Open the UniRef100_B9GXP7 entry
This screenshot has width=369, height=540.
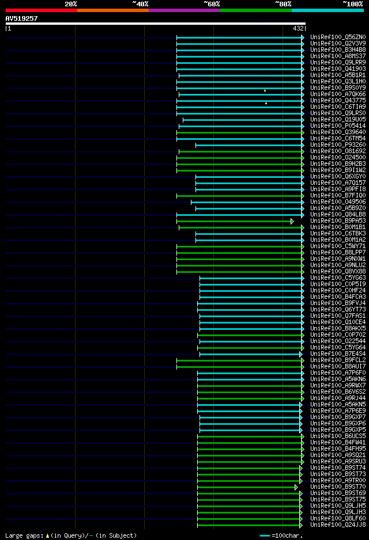pos(338,417)
